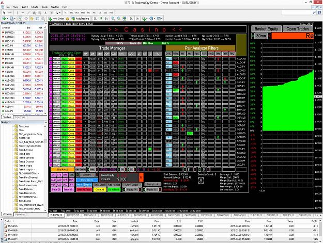Toggle chart auto scroll icon

point(131,19)
